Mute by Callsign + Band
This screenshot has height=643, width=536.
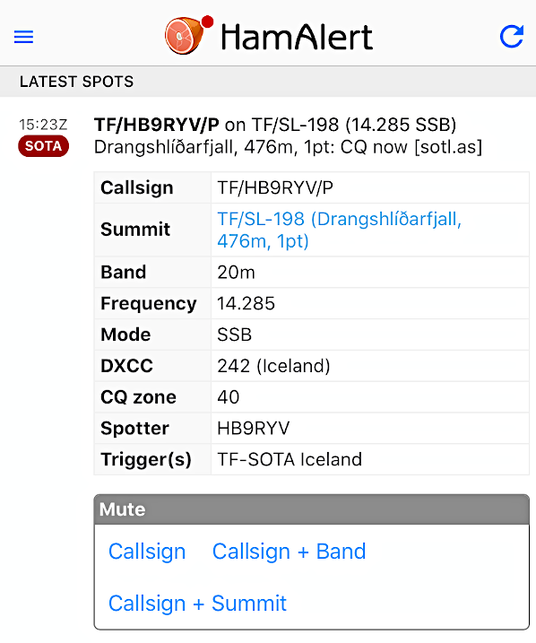click(289, 552)
